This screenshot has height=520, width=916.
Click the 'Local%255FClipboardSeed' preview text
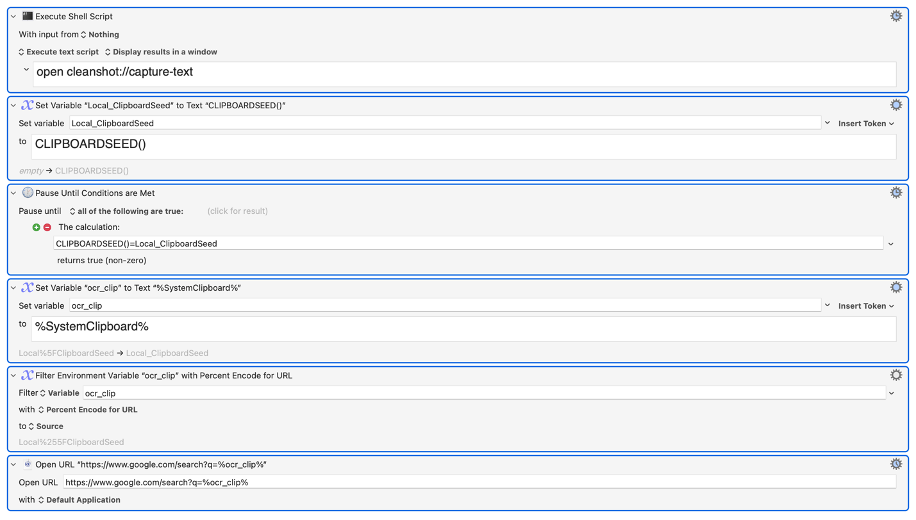[x=71, y=443]
